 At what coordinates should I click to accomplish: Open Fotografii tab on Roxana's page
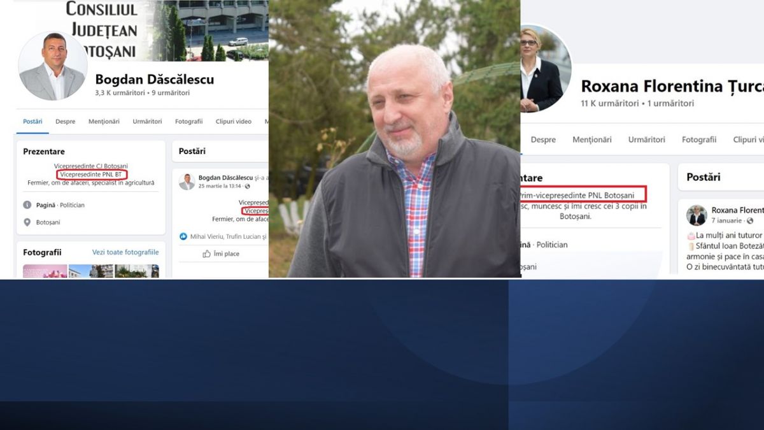tap(699, 140)
